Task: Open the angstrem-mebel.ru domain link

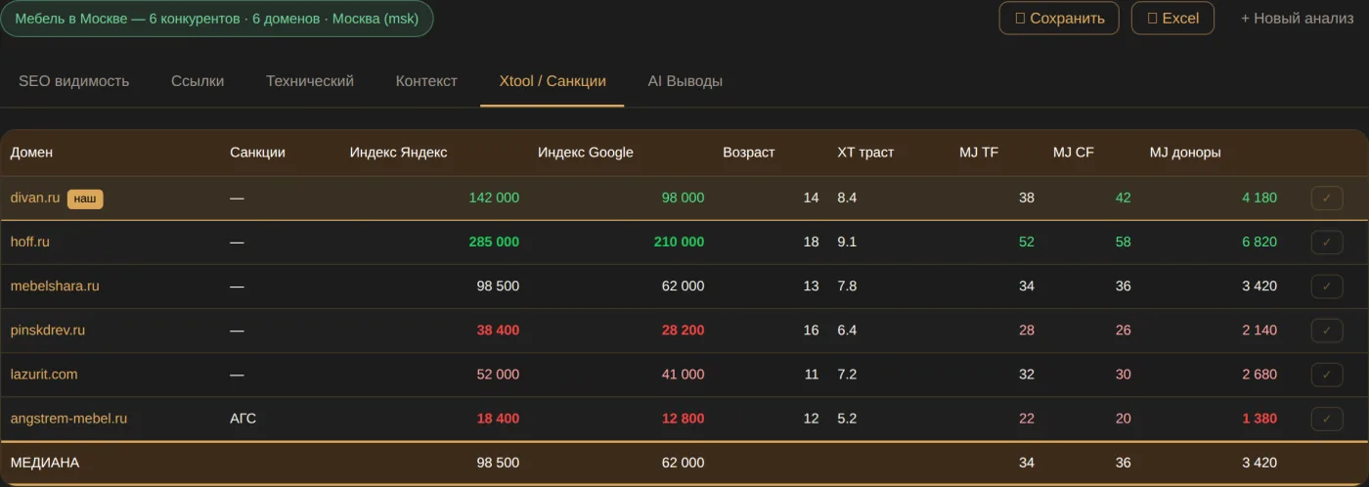Action: click(x=69, y=418)
